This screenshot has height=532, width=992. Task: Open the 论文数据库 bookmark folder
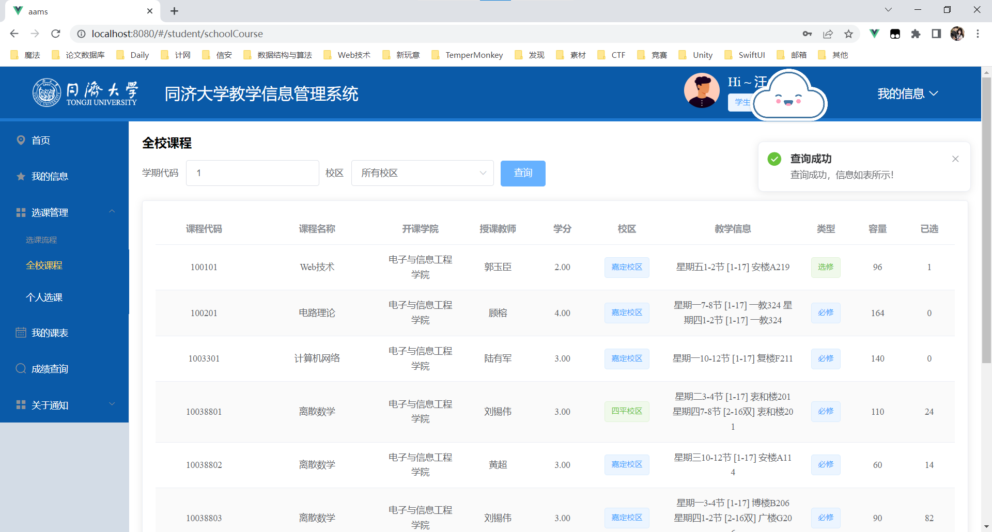(78, 55)
